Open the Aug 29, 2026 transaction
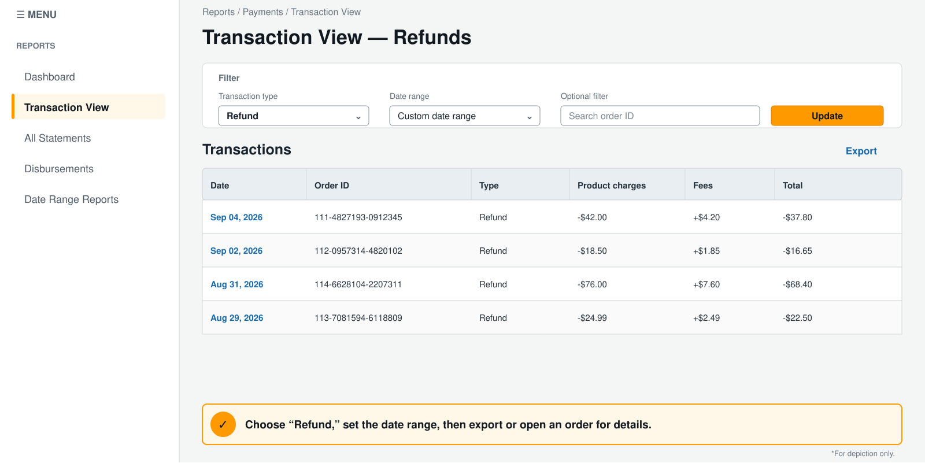 (237, 318)
